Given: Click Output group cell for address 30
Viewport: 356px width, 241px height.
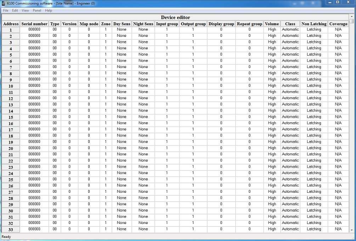Looking at the screenshot, I should point(193,210).
